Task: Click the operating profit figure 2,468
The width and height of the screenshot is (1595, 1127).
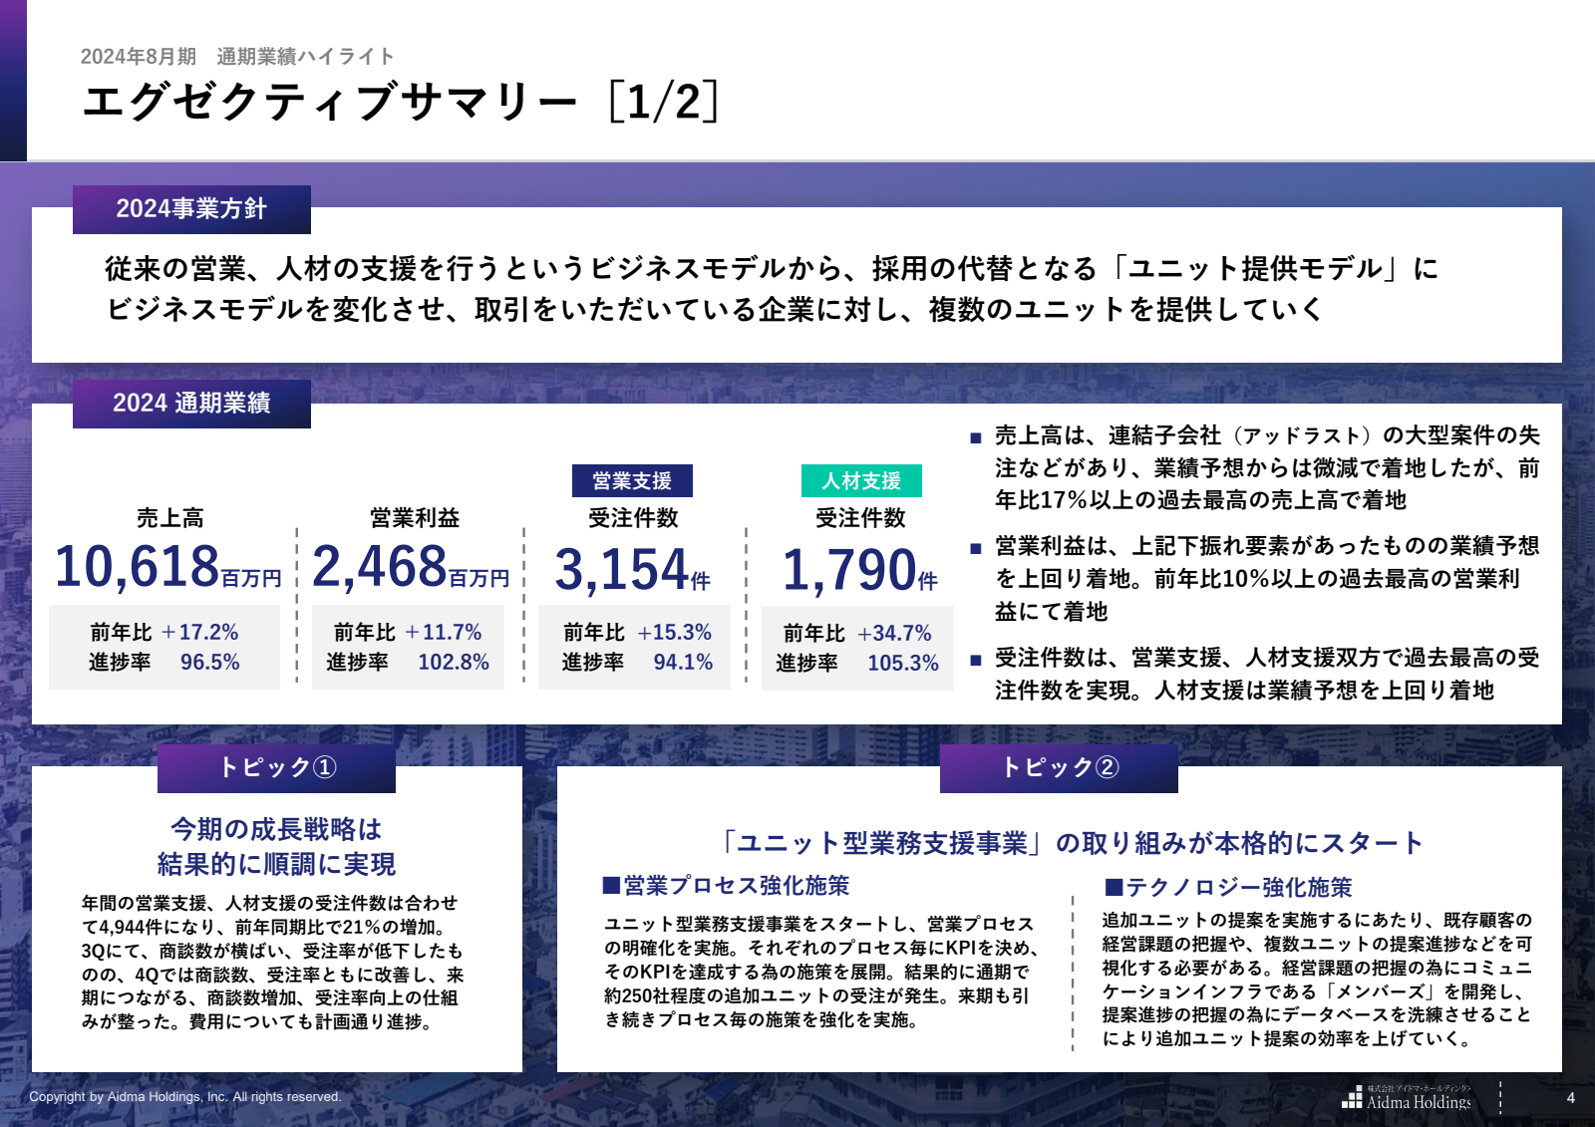Action: [x=380, y=567]
